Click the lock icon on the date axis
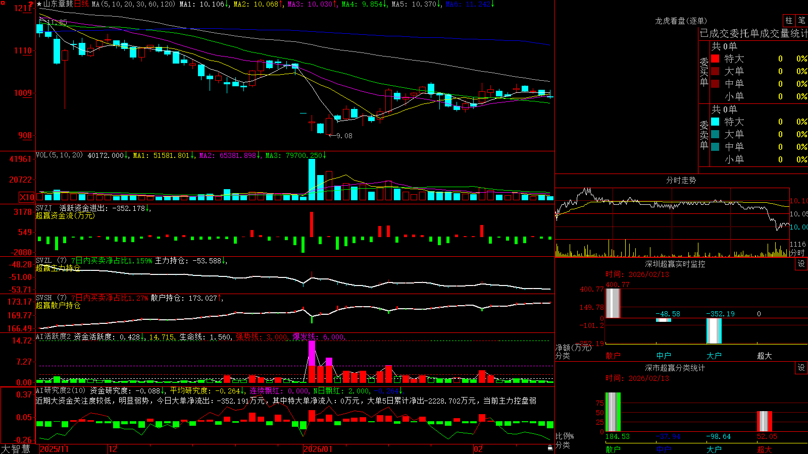This screenshot has height=454, width=808. 550,448
